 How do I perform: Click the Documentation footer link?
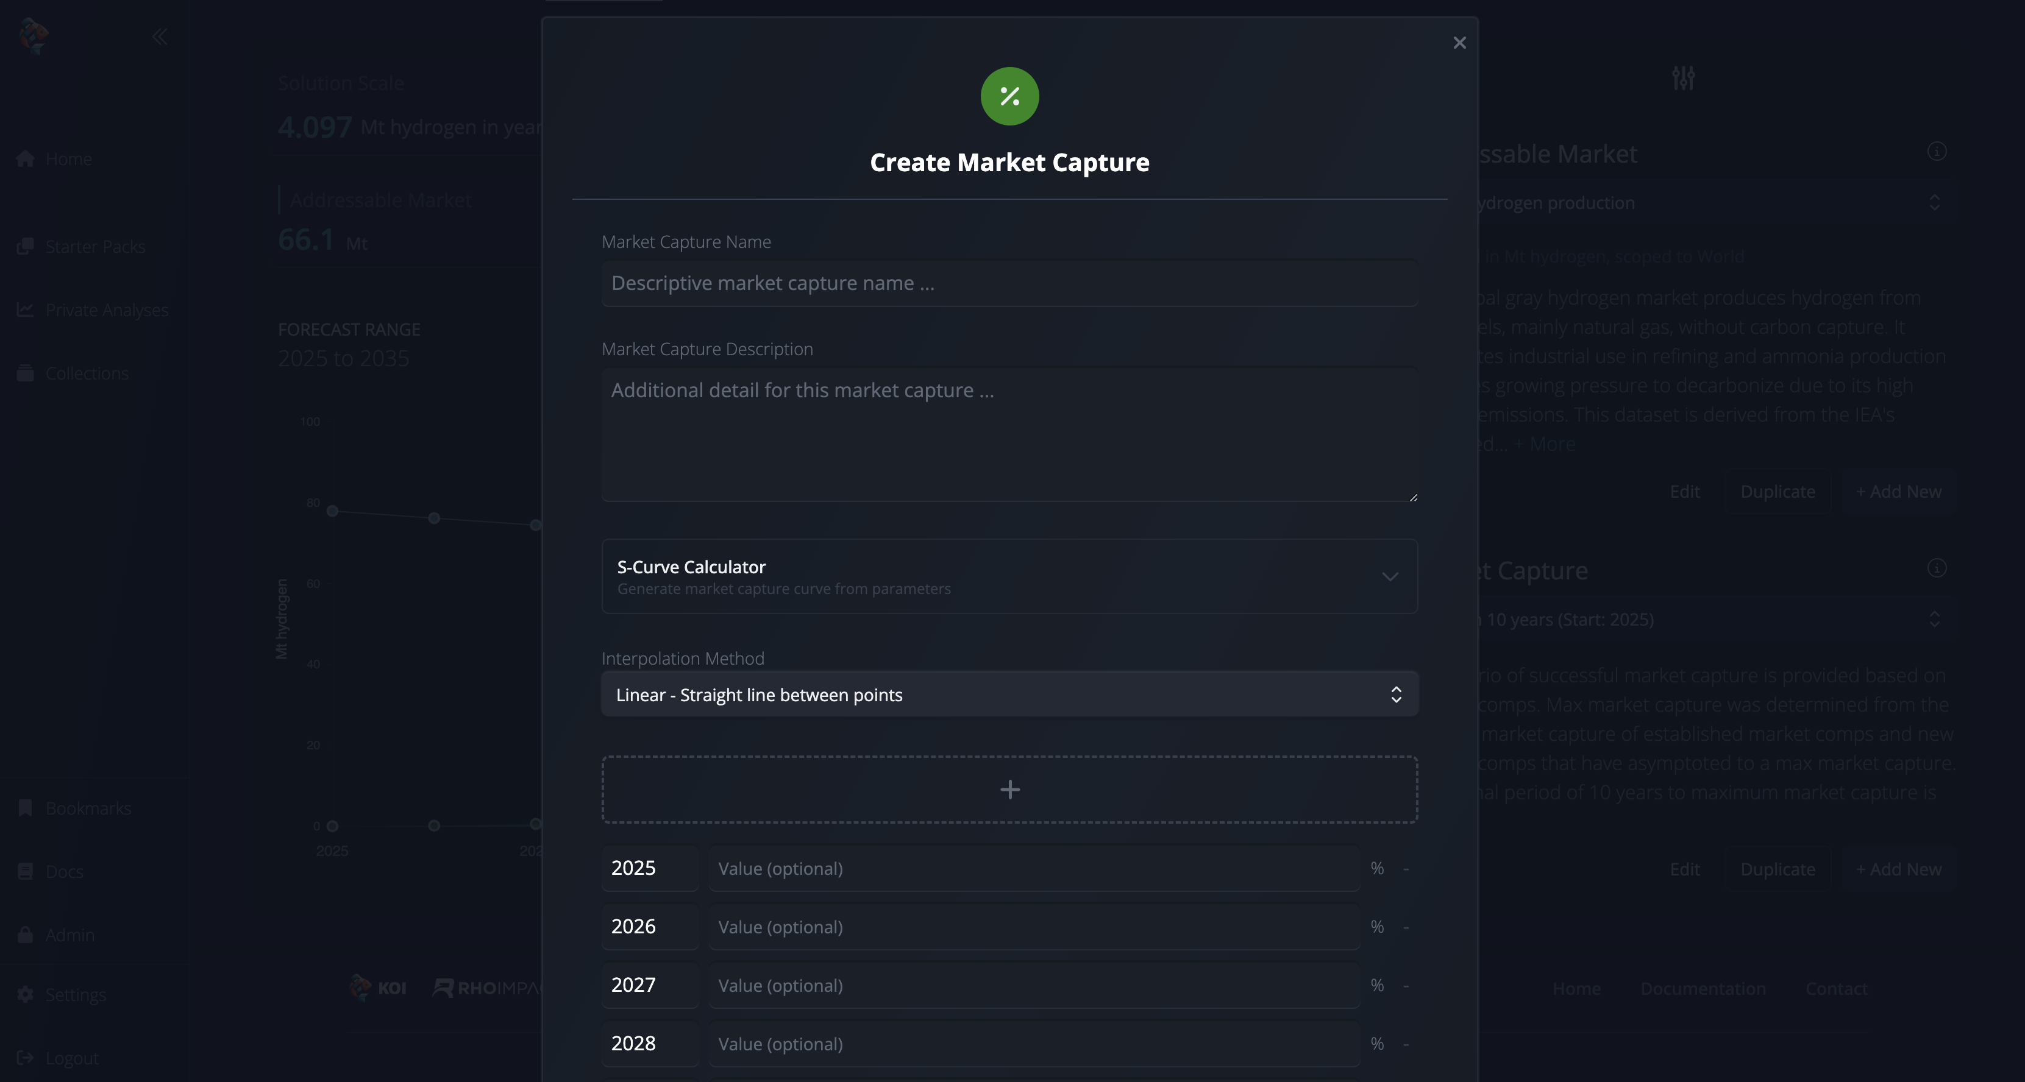[1703, 989]
